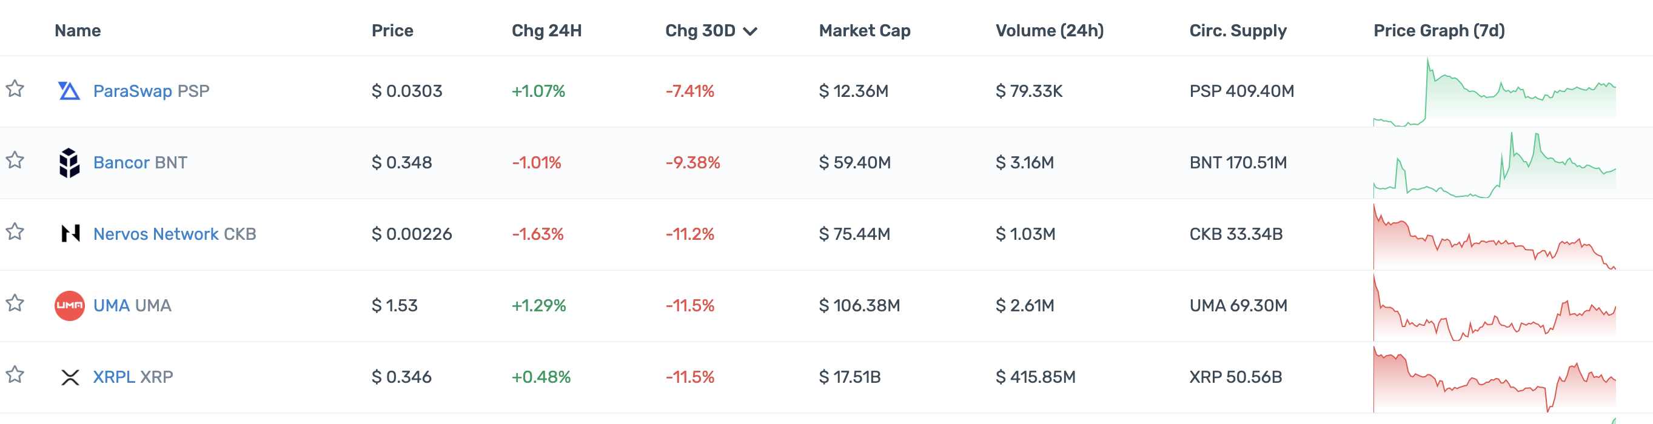The width and height of the screenshot is (1653, 424).
Task: Click the Nervos Network logo icon
Action: coord(70,233)
